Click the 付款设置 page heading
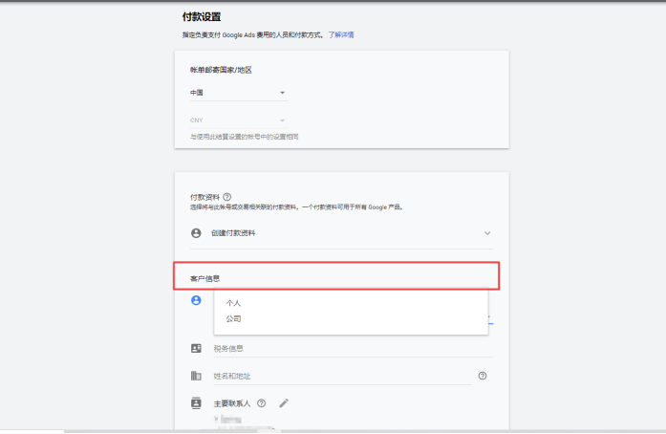Image resolution: width=666 pixels, height=434 pixels. [202, 17]
